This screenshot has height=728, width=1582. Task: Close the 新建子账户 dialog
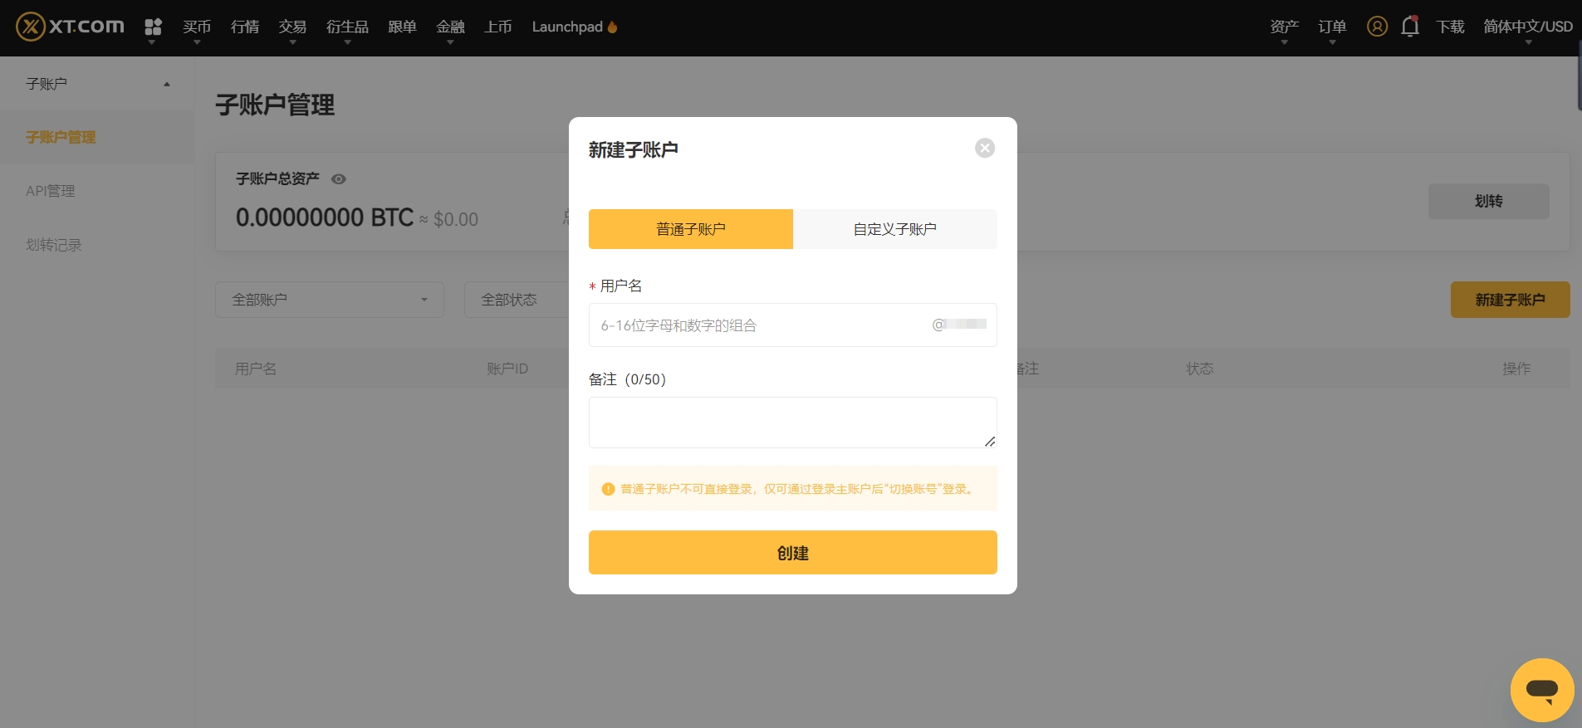pos(985,148)
